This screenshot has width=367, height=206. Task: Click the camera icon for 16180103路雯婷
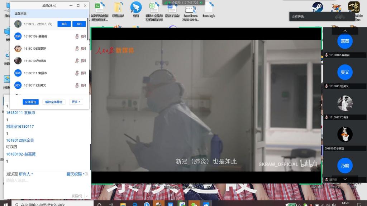(84, 49)
